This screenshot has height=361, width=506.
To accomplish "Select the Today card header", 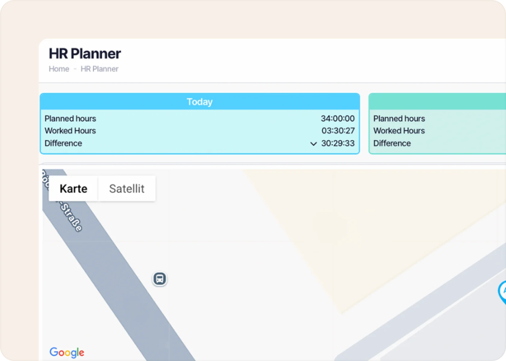I will click(x=200, y=102).
